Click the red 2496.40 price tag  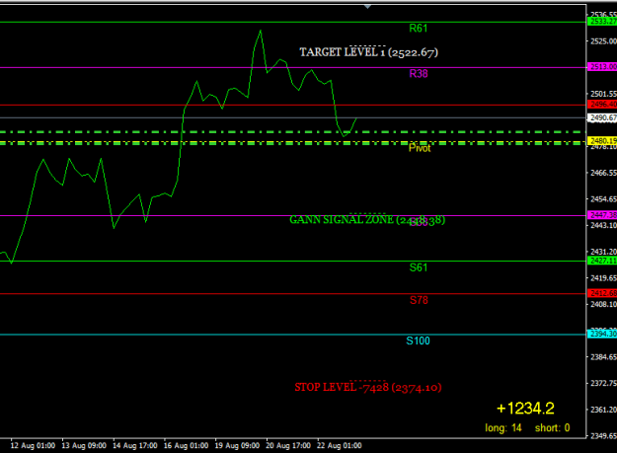coord(602,105)
